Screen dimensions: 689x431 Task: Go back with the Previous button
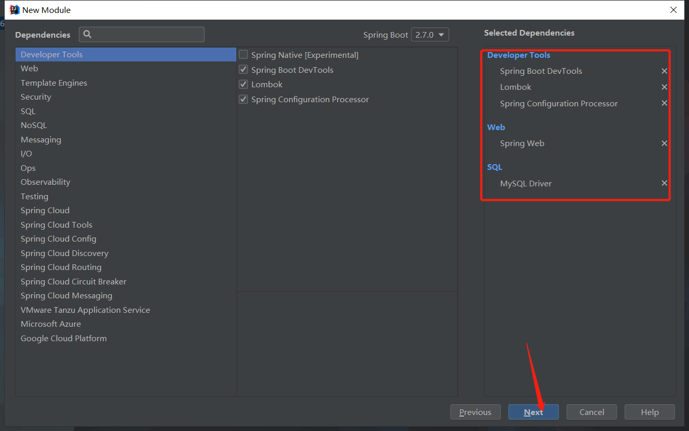(x=475, y=412)
